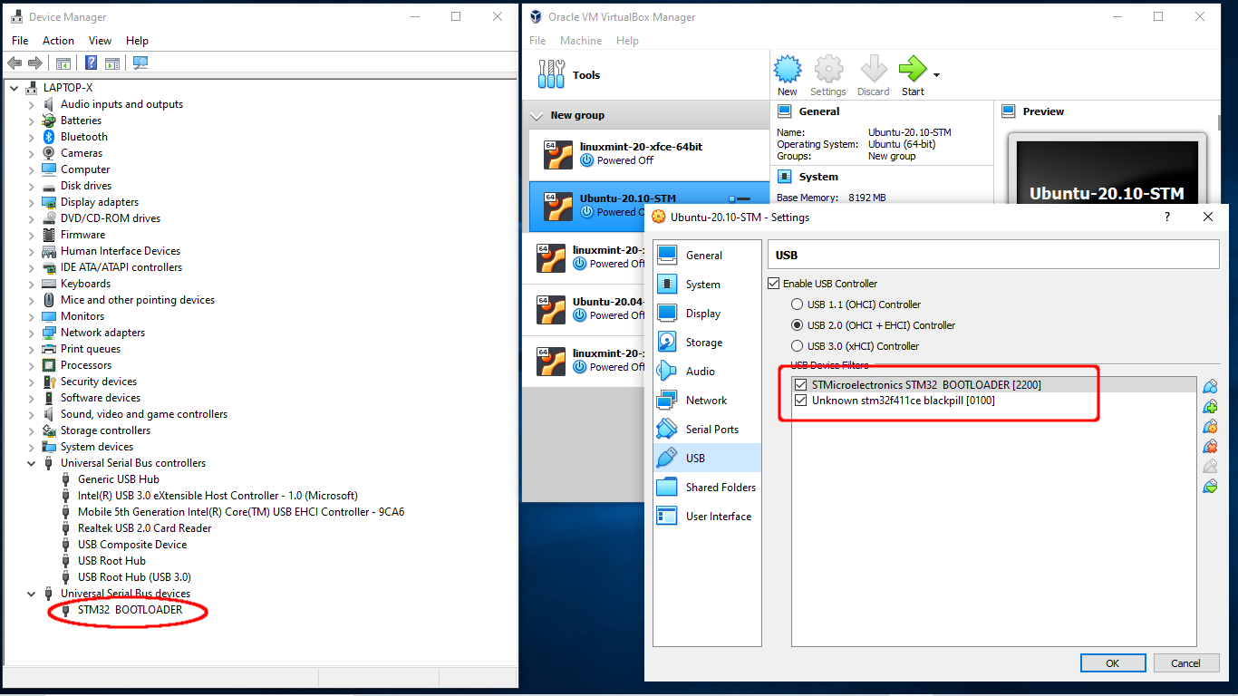
Task: Open the File menu in Device Manager
Action: (x=20, y=41)
